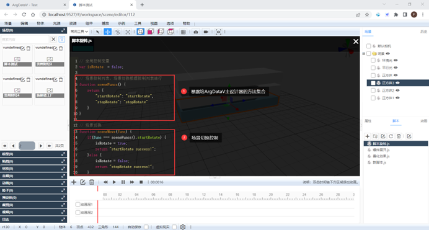Click the half-pink side cube view icon
The width and height of the screenshot is (429, 230).
point(161,32)
